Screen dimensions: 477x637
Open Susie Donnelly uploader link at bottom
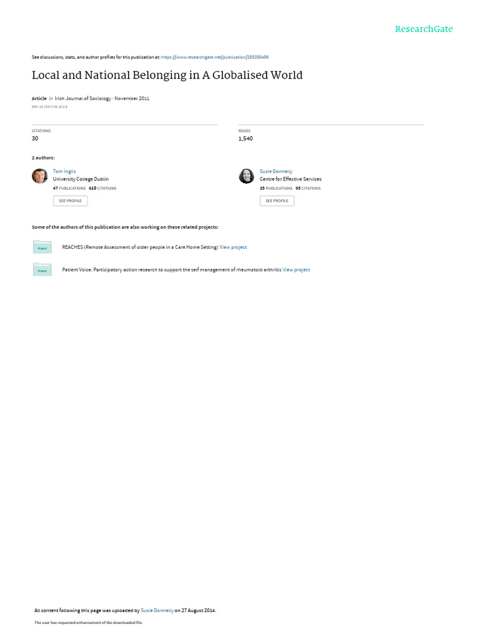pyautogui.click(x=157, y=610)
